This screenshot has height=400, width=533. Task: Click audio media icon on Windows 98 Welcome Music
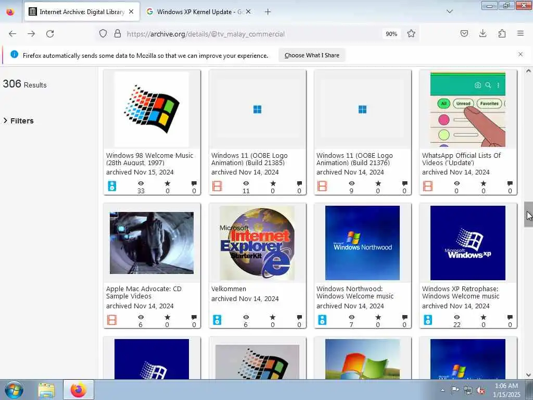point(112,186)
